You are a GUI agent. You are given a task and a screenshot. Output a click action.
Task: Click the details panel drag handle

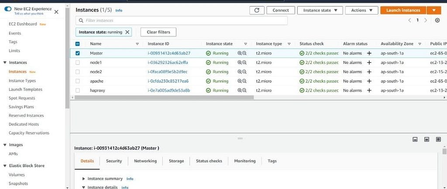point(240,138)
